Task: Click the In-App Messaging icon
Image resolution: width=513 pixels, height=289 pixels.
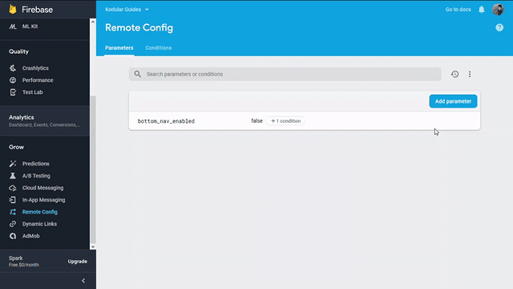Action: tap(13, 200)
